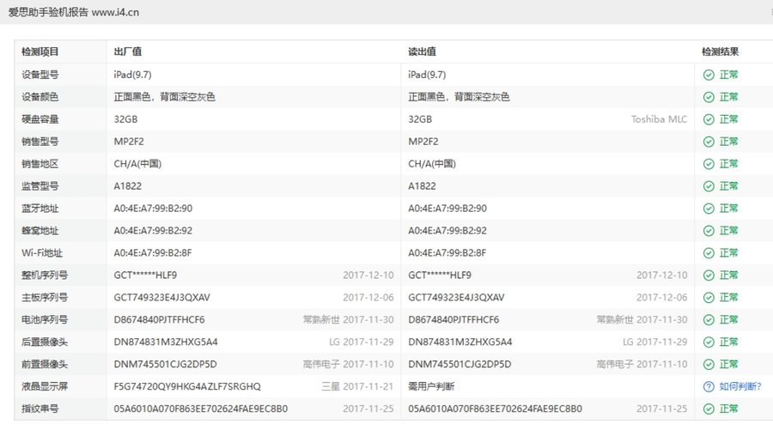Click the green check icon in 蜂窝地址 row
The width and height of the screenshot is (773, 424).
(709, 231)
